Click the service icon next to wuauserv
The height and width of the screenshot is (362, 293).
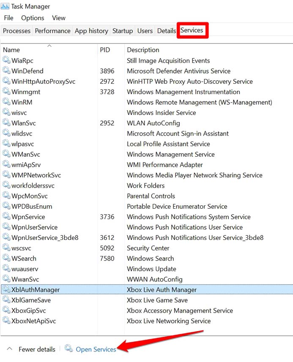click(x=6, y=269)
